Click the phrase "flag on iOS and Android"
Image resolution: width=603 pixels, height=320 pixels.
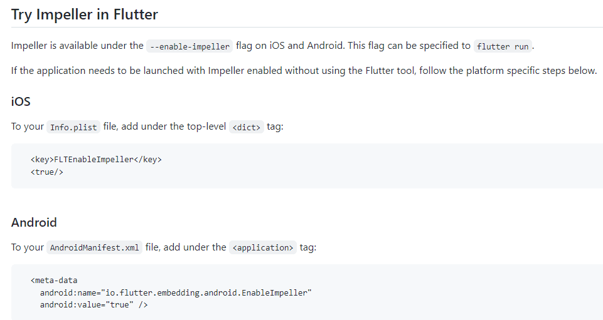(290, 46)
